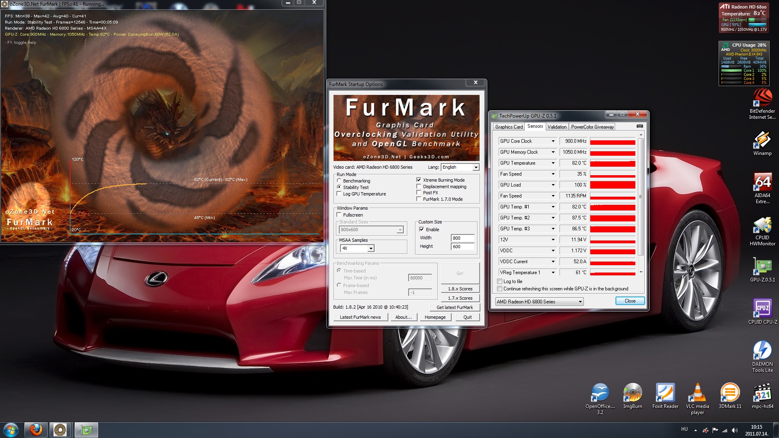Enable Log to file in GPU-Z

(500, 281)
